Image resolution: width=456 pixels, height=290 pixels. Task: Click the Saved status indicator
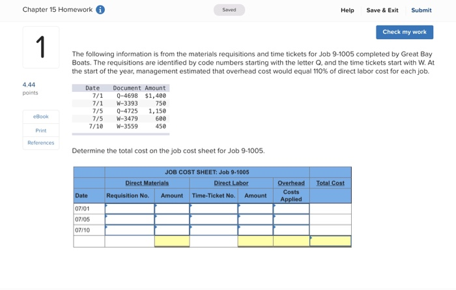click(229, 10)
